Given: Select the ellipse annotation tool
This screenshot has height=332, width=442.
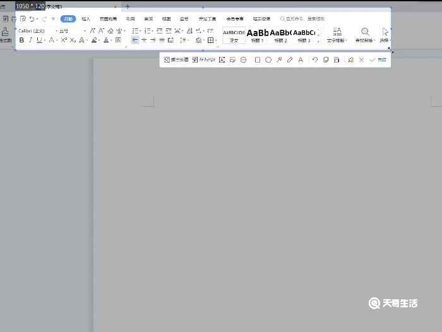Looking at the screenshot, I should pos(268,59).
